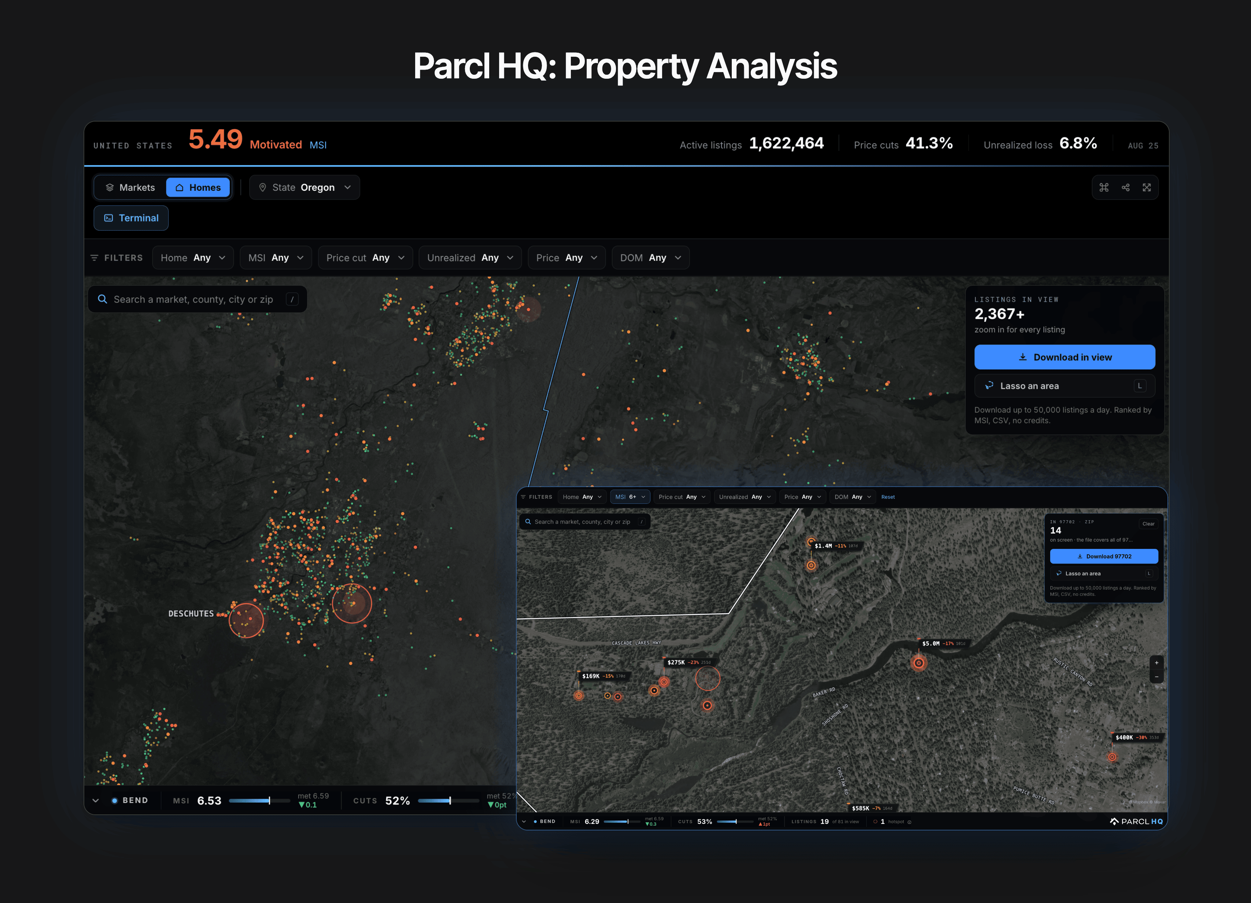Viewport: 1251px width, 903px height.
Task: Open the Price cut filter in main bar
Action: (365, 258)
